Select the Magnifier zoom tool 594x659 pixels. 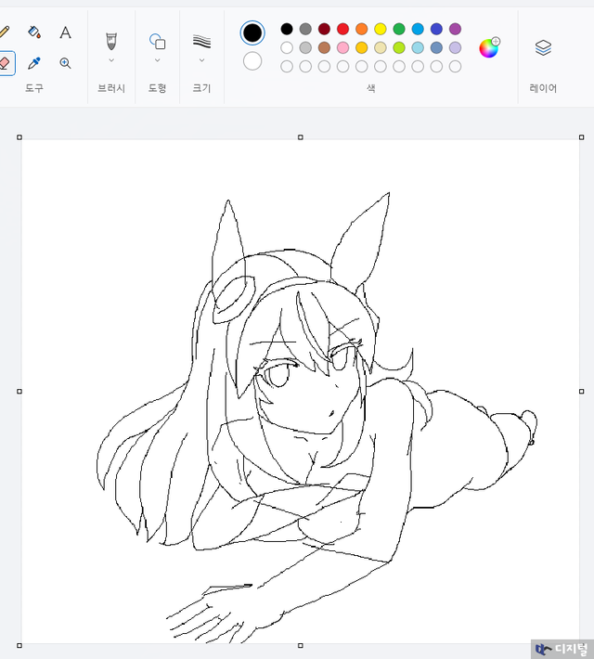(x=65, y=63)
